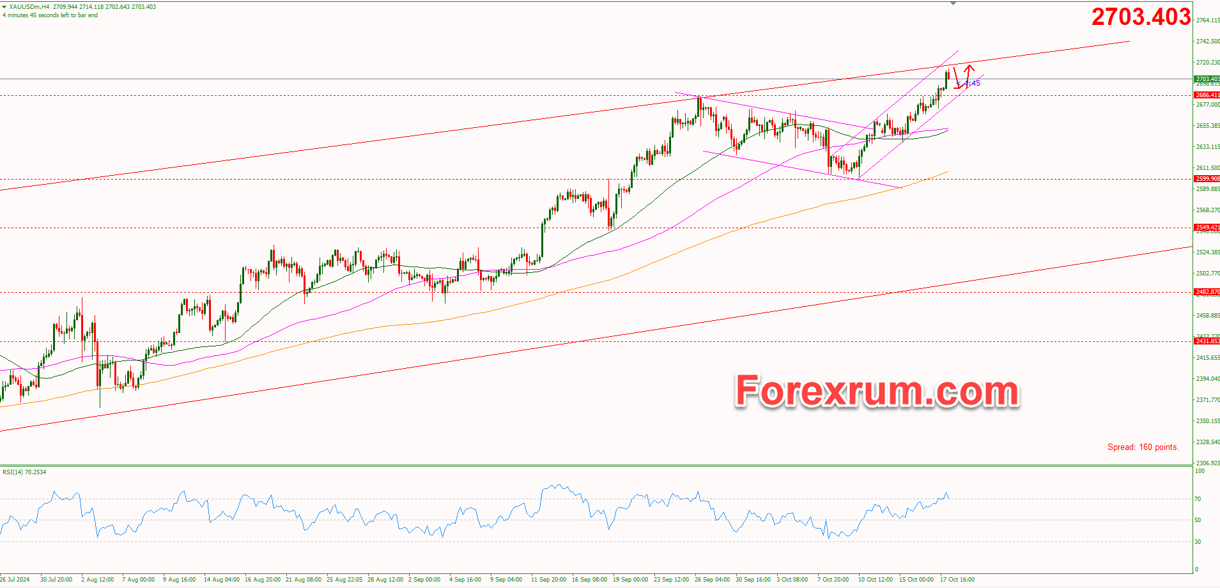Image resolution: width=1220 pixels, height=588 pixels.
Task: Click the 2677.000 price scale value
Action: (x=1208, y=105)
